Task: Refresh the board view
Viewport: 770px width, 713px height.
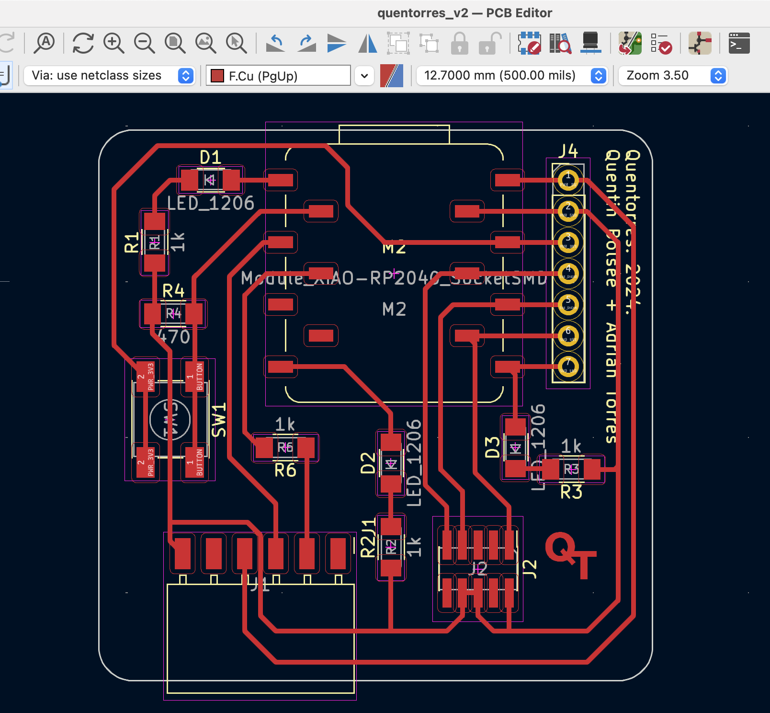Action: [83, 43]
